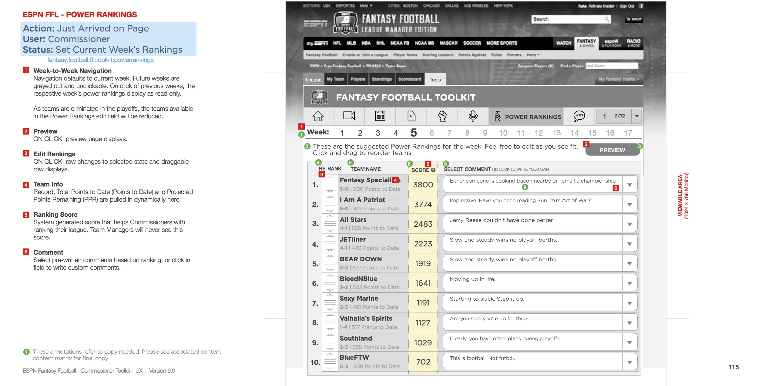Open the NFL menu item
The image size is (758, 386).
[x=337, y=43]
